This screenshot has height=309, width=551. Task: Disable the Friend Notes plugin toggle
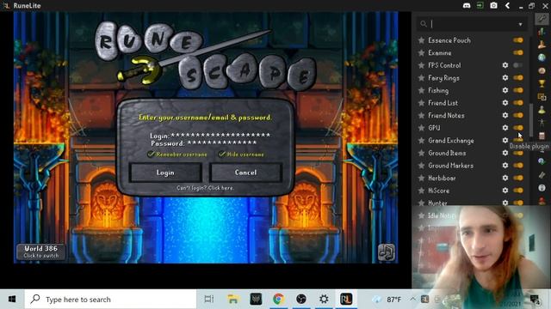coord(518,115)
